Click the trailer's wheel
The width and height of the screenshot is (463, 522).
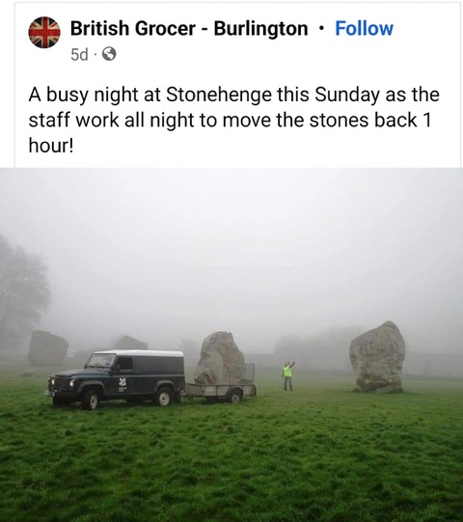pos(235,397)
